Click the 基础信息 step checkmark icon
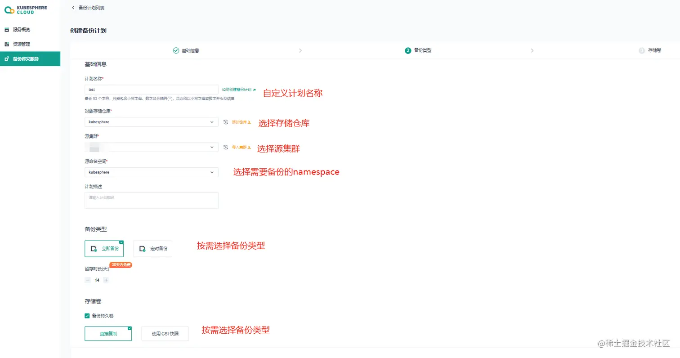The width and height of the screenshot is (680, 358). (176, 50)
